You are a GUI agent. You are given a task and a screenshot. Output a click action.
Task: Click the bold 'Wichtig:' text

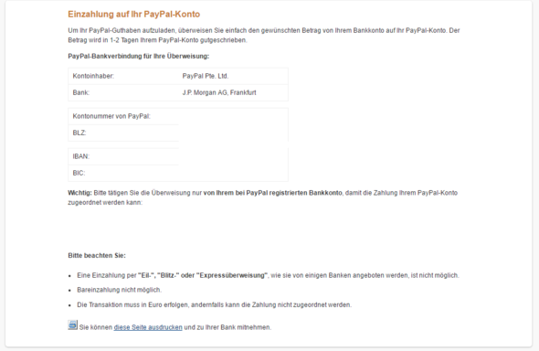[79, 193]
